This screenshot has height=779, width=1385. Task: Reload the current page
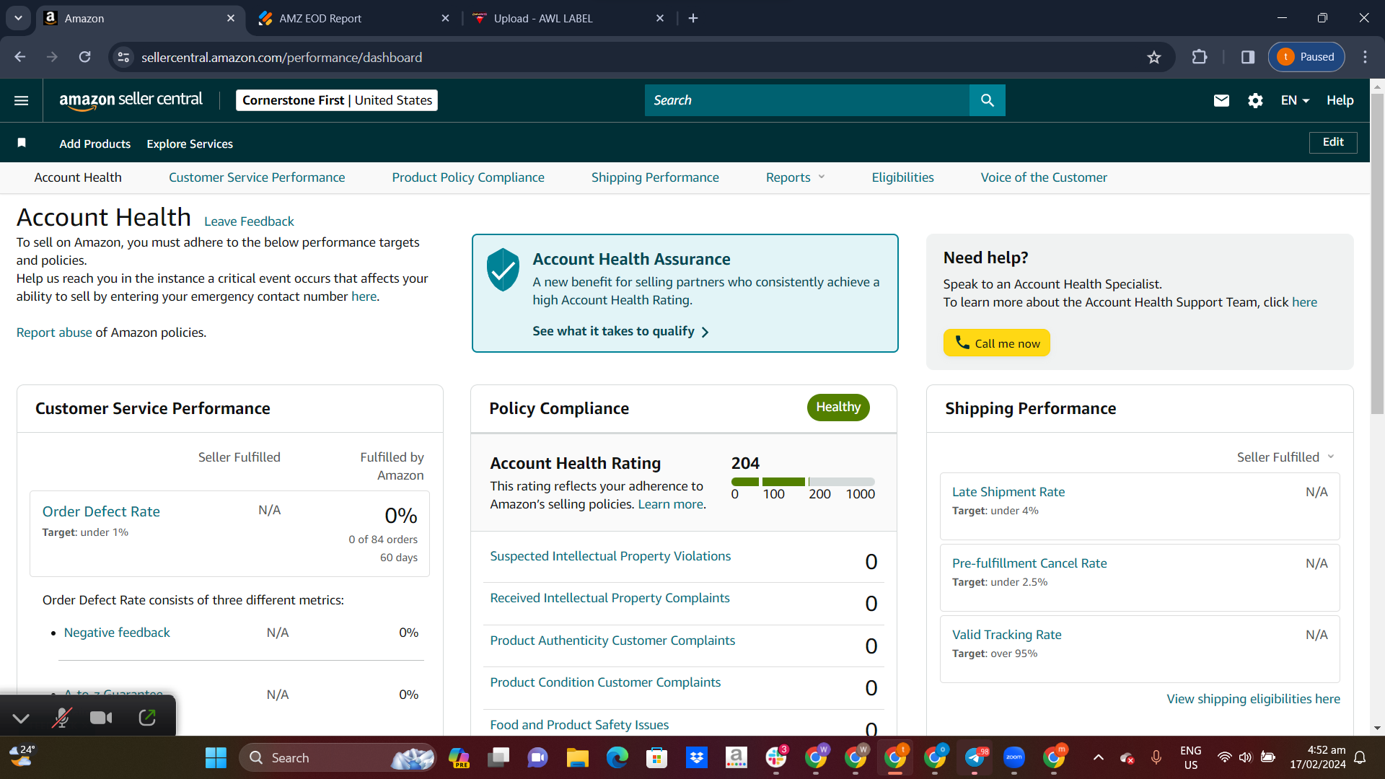click(x=85, y=57)
